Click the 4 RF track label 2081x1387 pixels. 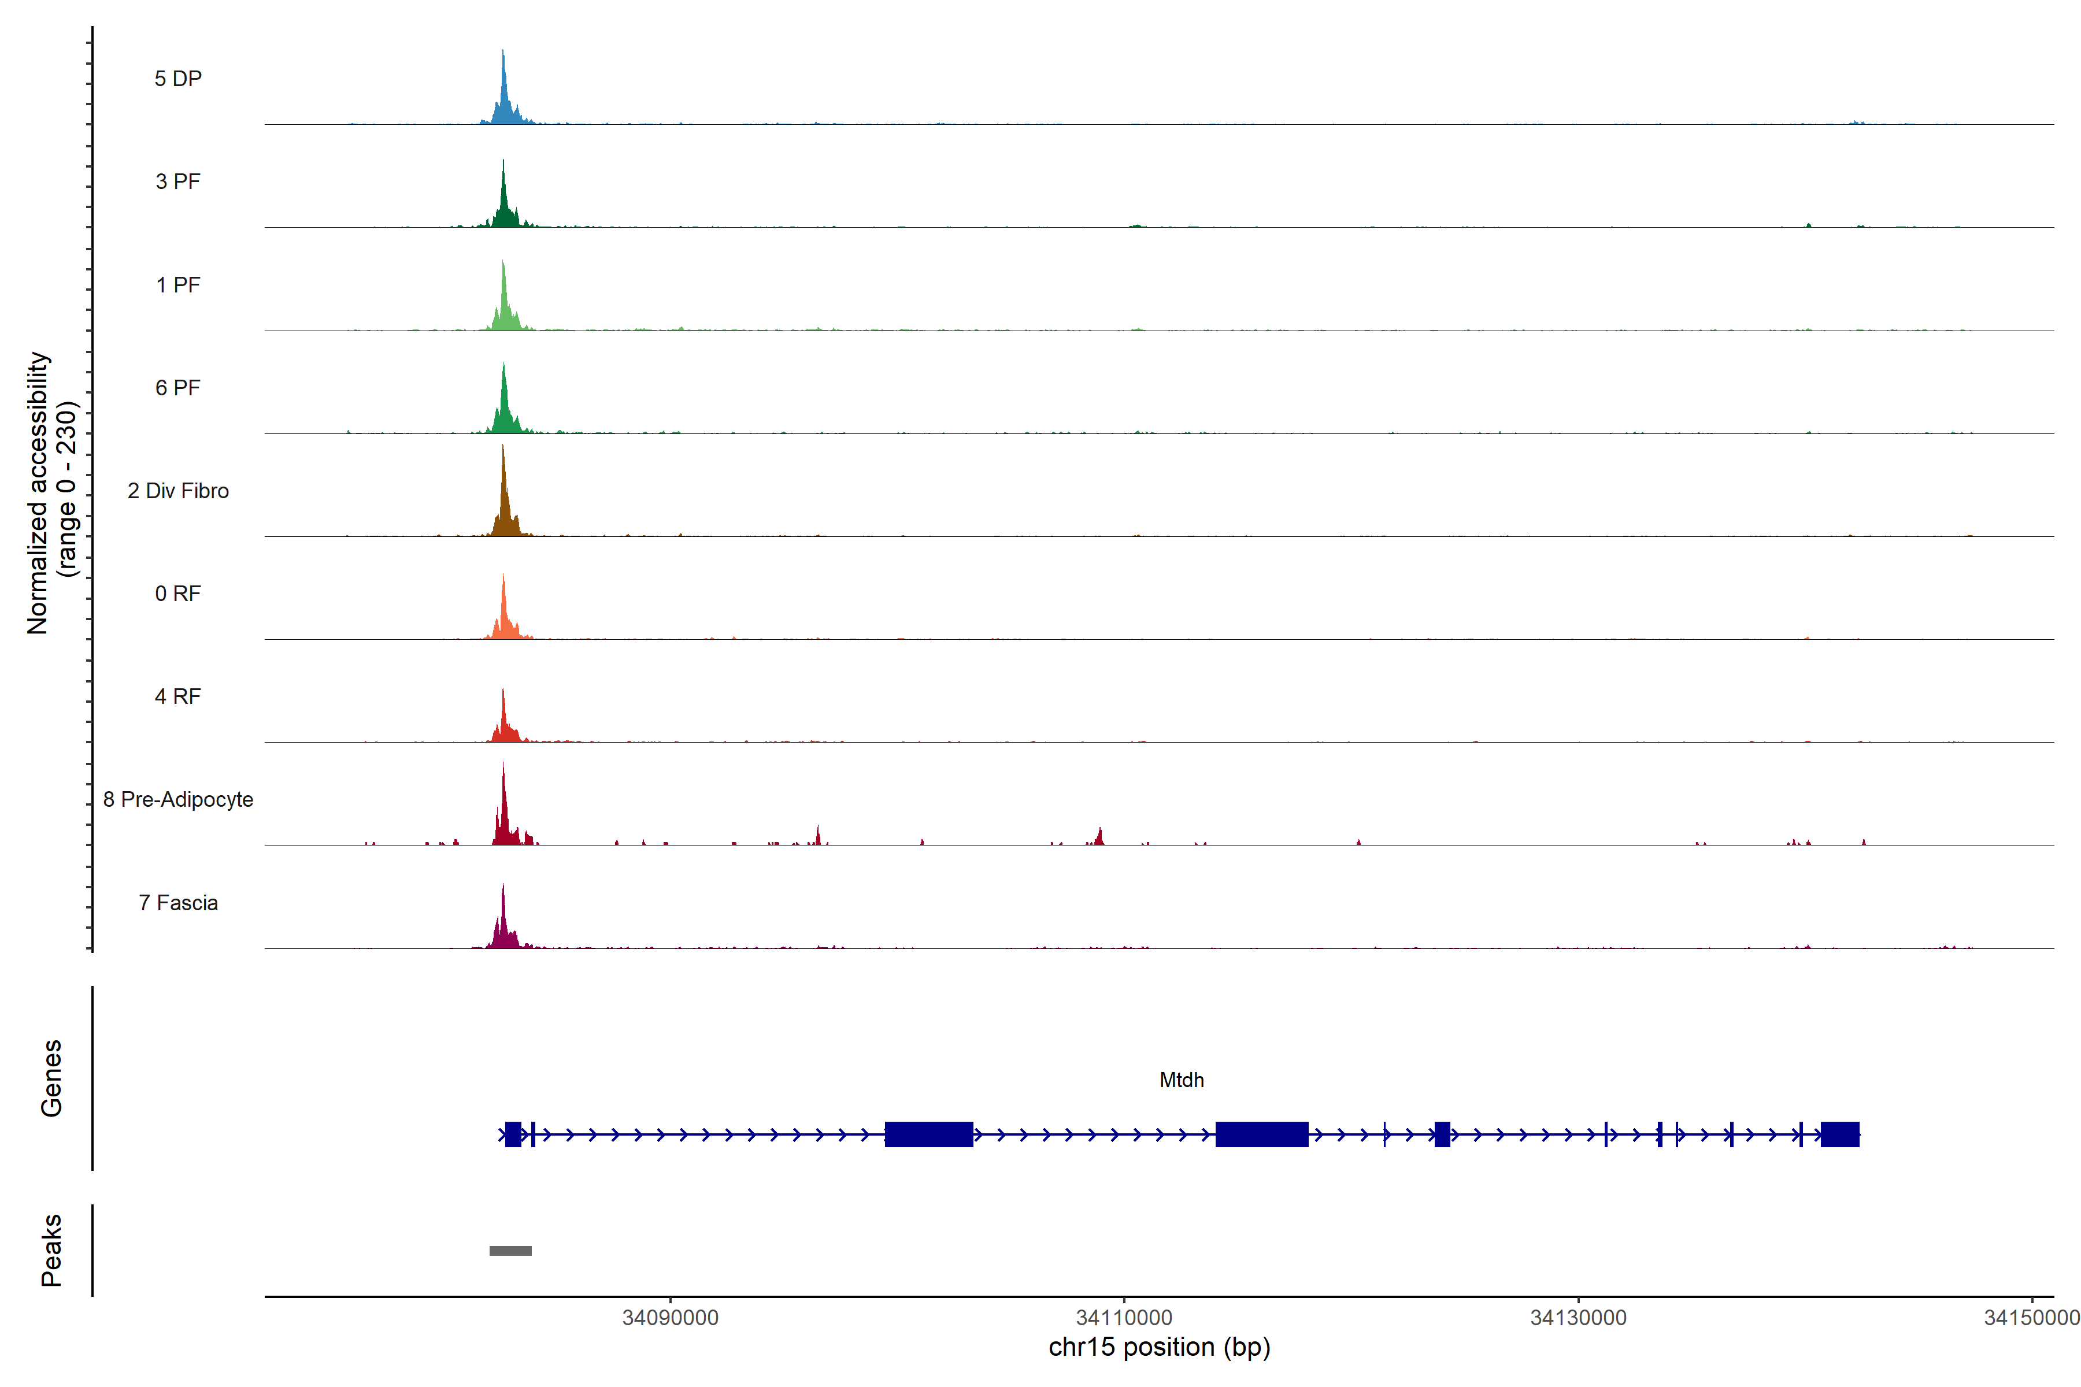(178, 696)
